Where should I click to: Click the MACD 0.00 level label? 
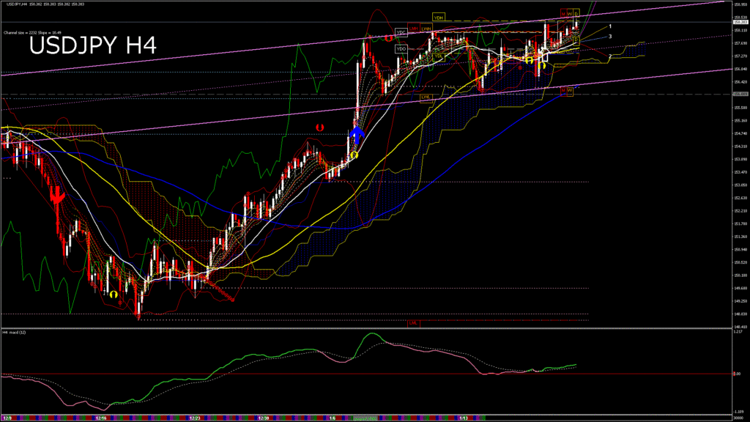coord(738,374)
